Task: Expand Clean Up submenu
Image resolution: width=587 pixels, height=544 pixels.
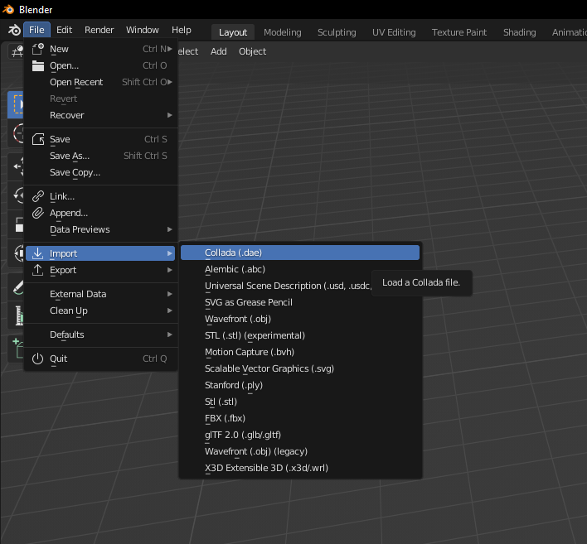Action: click(x=100, y=311)
